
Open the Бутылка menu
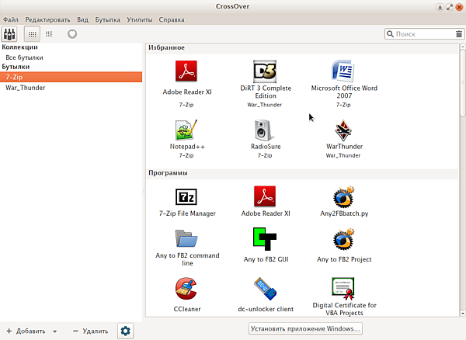(x=108, y=19)
